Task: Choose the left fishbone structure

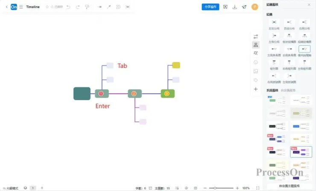Action: [x=274, y=51]
